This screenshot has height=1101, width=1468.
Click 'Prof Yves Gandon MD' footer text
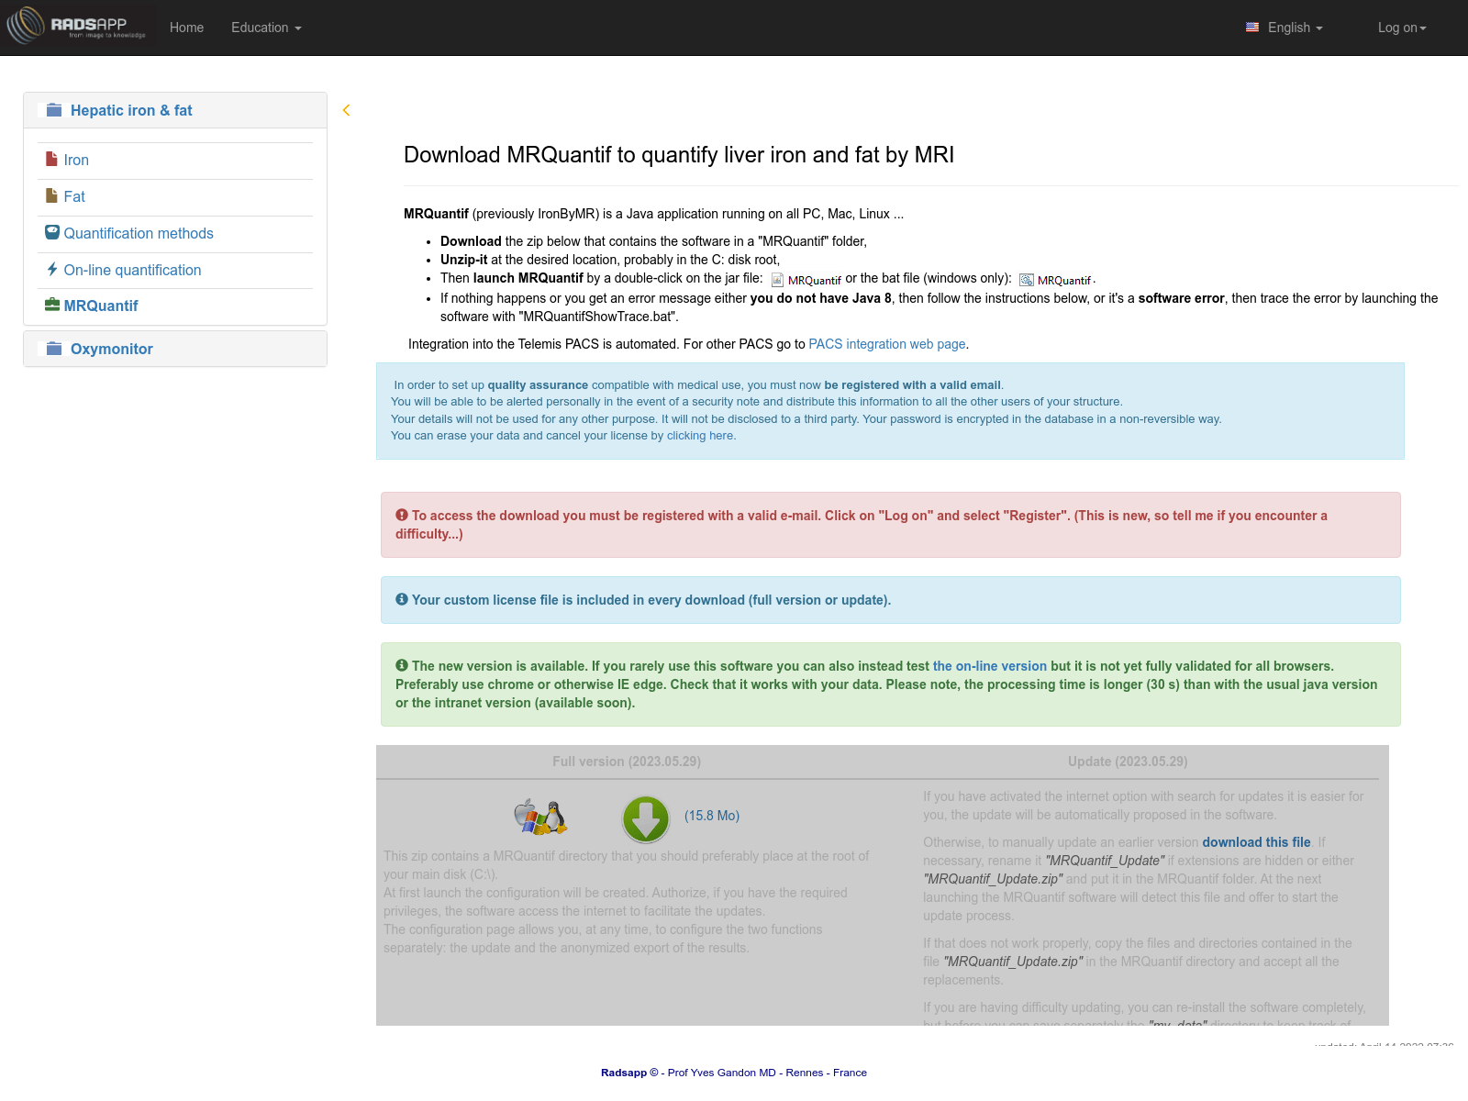pyautogui.click(x=722, y=1073)
